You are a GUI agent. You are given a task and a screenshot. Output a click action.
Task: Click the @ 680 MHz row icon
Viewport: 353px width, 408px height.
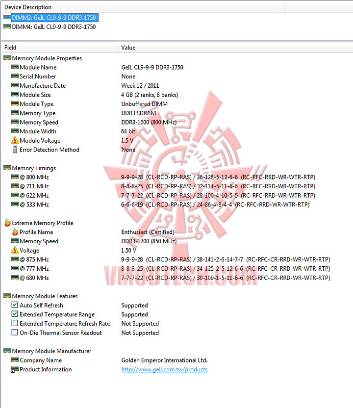click(x=15, y=278)
